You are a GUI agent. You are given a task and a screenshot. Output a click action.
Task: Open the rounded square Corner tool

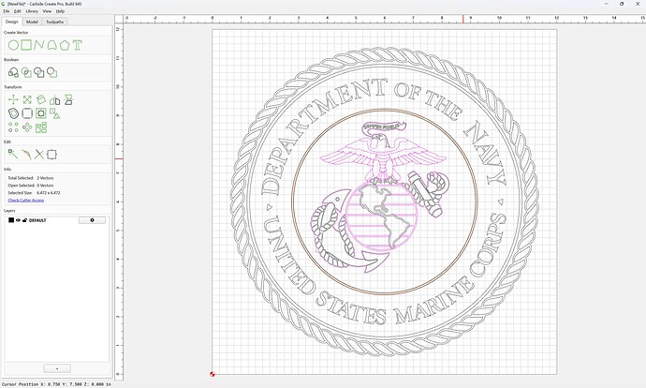27,113
